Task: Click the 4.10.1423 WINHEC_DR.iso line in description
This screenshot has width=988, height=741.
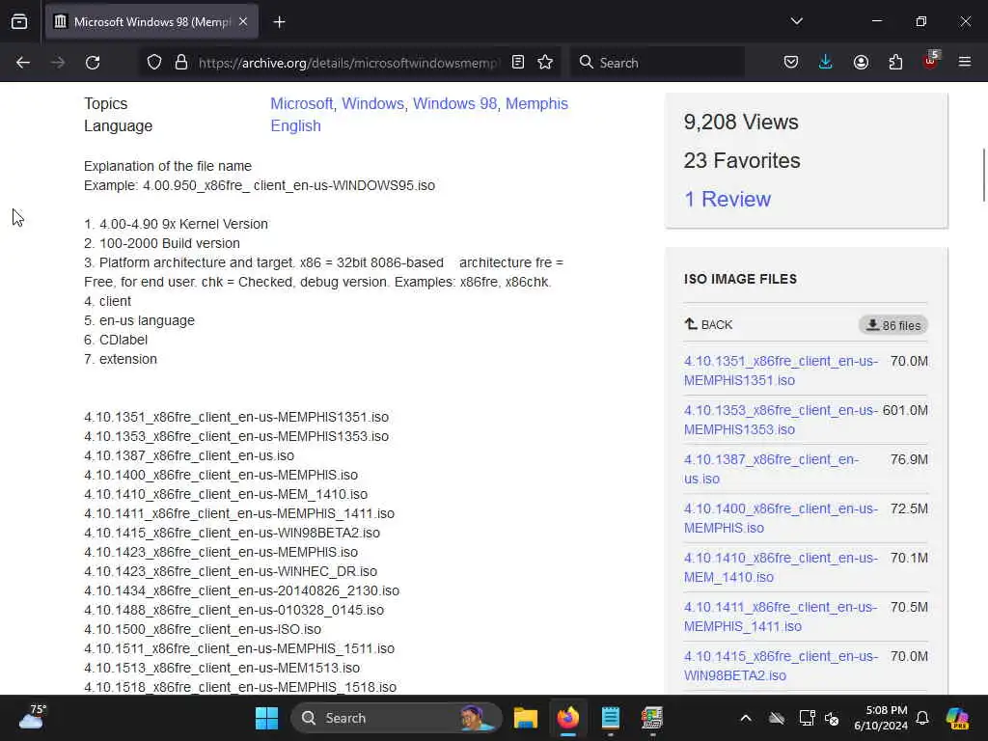Action: (x=231, y=571)
